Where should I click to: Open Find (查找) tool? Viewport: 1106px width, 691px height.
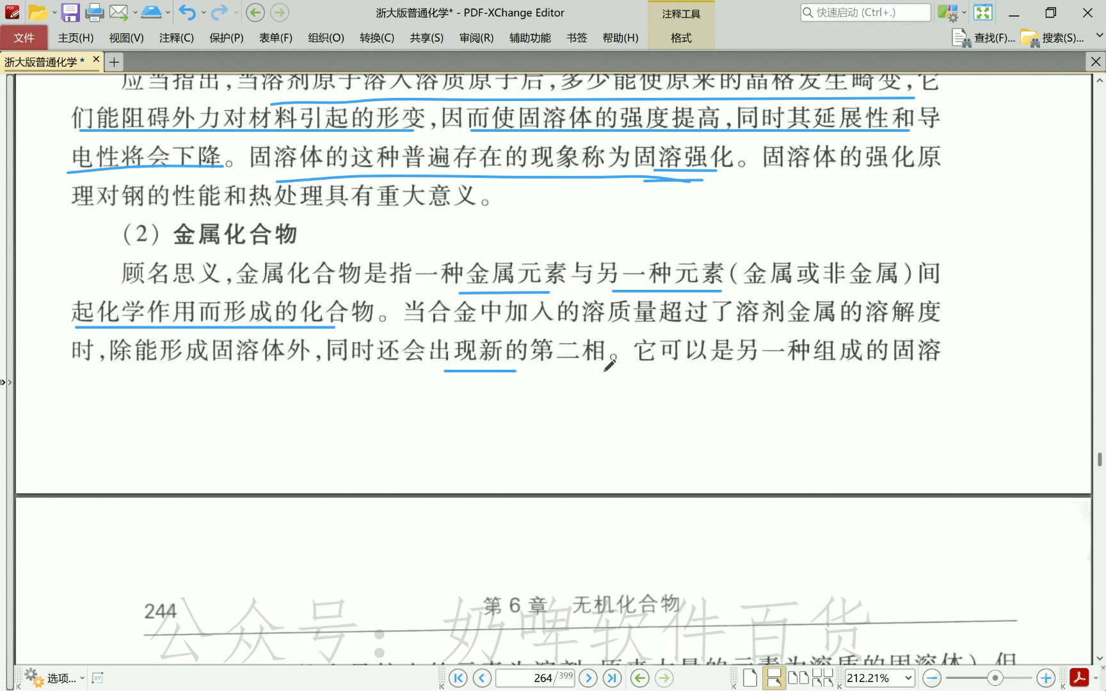984,38
